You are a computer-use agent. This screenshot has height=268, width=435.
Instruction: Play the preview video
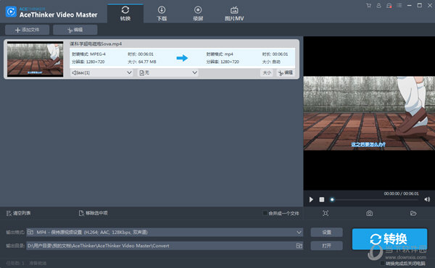pos(311,199)
